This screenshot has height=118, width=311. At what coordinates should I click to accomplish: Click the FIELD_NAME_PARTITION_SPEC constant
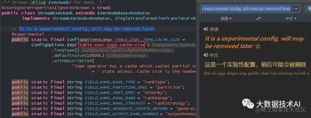point(116,87)
